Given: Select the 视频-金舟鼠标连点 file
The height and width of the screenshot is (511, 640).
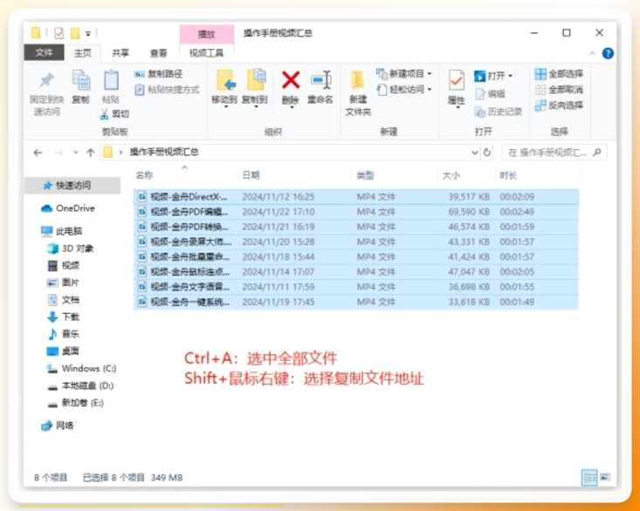Looking at the screenshot, I should click(x=356, y=272).
